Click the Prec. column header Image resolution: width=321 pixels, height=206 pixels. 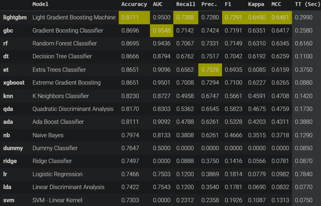click(x=209, y=4)
